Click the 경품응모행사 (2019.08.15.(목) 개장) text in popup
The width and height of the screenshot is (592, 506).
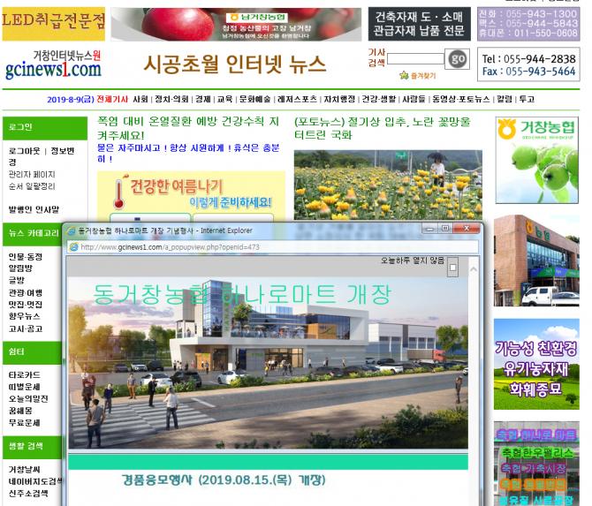pos(224,480)
